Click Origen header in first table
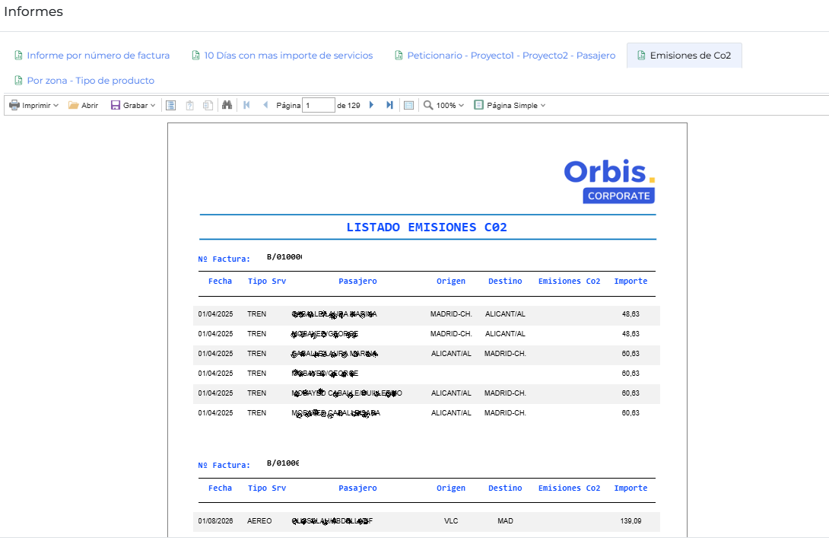The width and height of the screenshot is (829, 544). coord(451,282)
